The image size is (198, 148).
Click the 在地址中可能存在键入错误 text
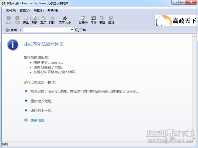(x=55, y=72)
